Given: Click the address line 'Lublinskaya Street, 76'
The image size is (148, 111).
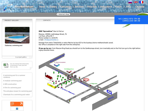Looking at the screenshot, I should tap(59, 34).
